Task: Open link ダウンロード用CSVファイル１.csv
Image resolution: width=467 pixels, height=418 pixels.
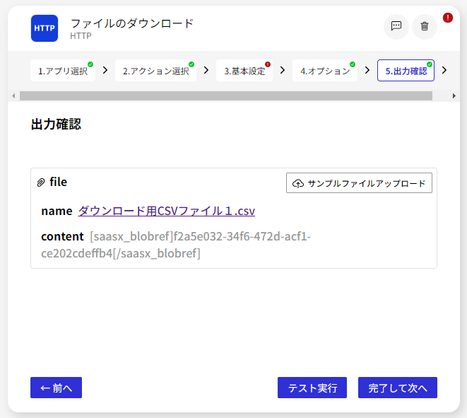Action: pyautogui.click(x=167, y=211)
